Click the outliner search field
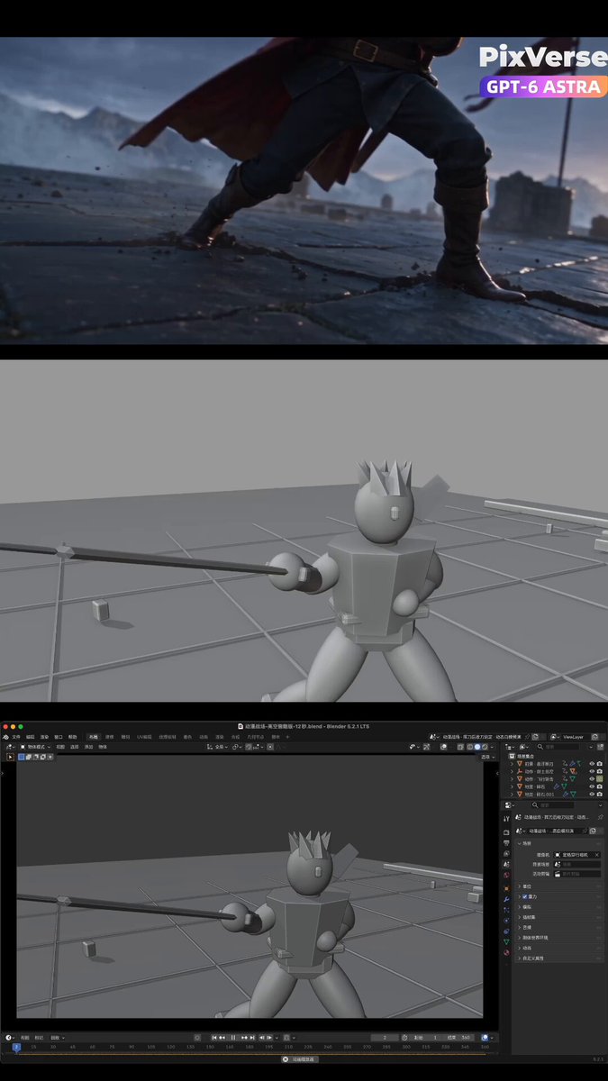 (559, 747)
